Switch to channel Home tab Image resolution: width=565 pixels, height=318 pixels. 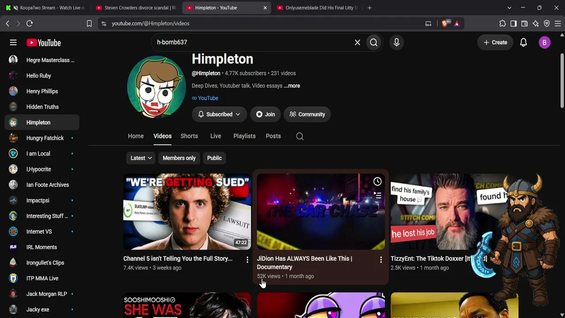click(x=136, y=136)
